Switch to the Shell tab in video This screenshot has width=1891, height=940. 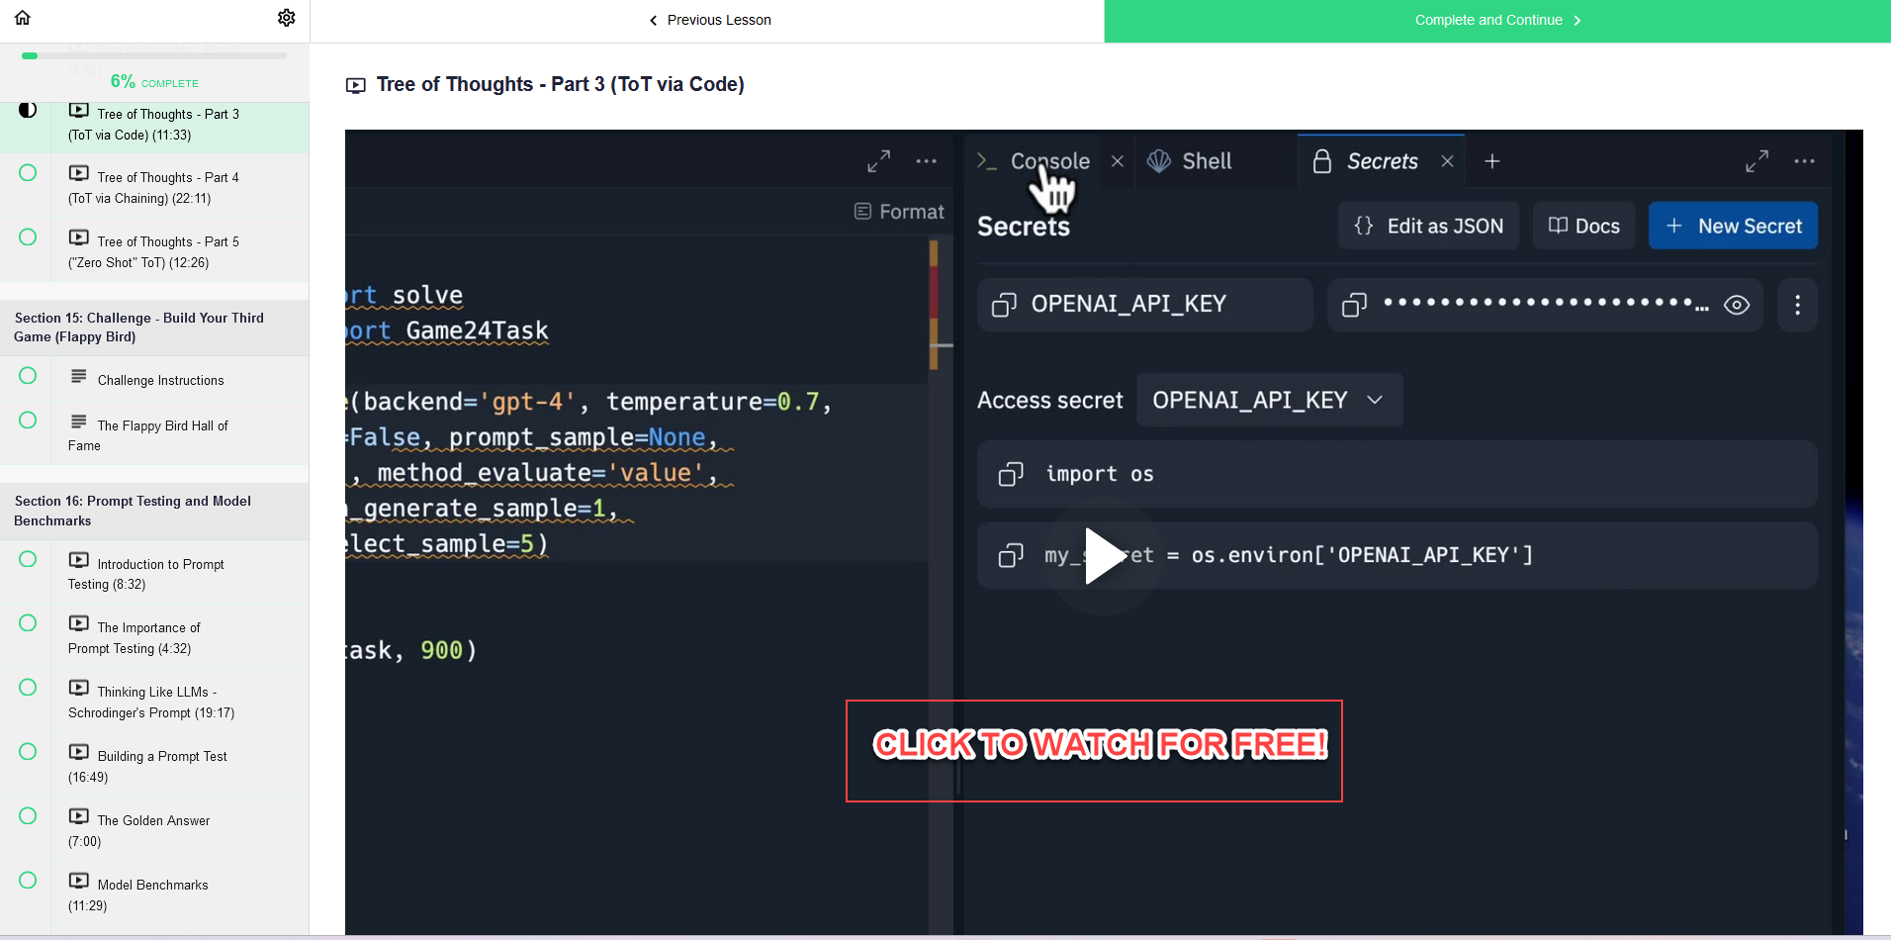[x=1190, y=161]
